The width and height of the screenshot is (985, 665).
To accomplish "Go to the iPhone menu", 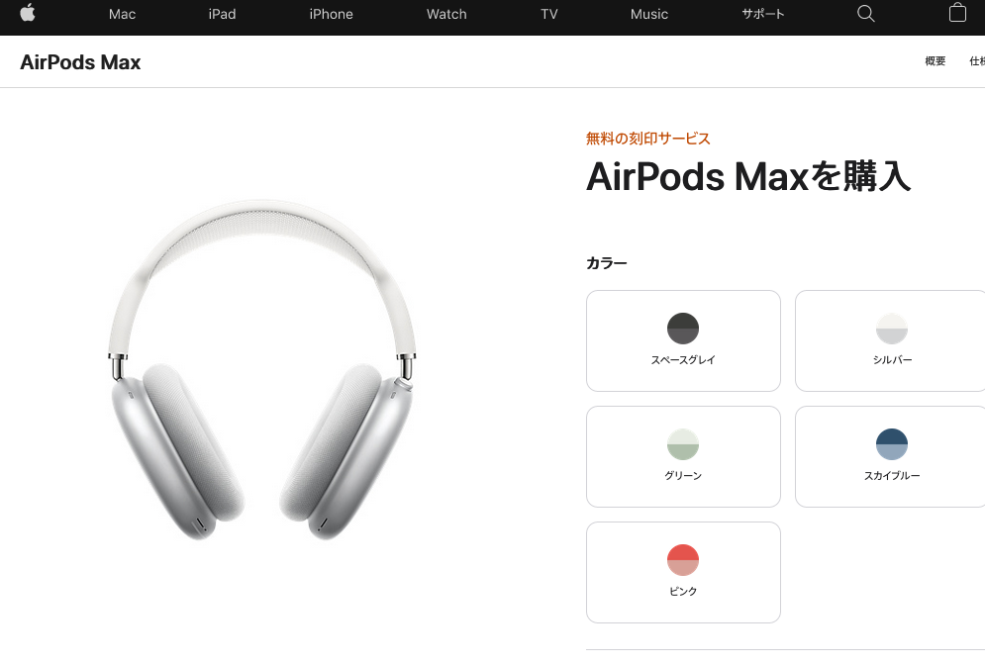I will click(331, 14).
